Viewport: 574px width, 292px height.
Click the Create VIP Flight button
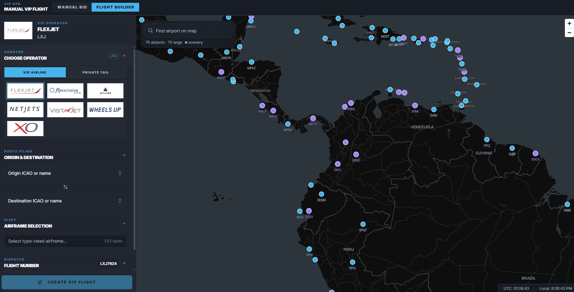point(67,282)
